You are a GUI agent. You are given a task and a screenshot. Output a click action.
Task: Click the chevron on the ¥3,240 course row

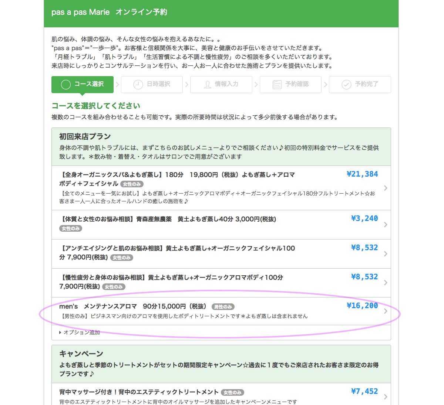386,225
